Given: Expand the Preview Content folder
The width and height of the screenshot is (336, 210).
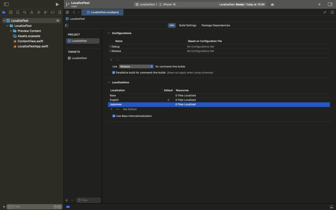Looking at the screenshot, I should [x=11, y=31].
